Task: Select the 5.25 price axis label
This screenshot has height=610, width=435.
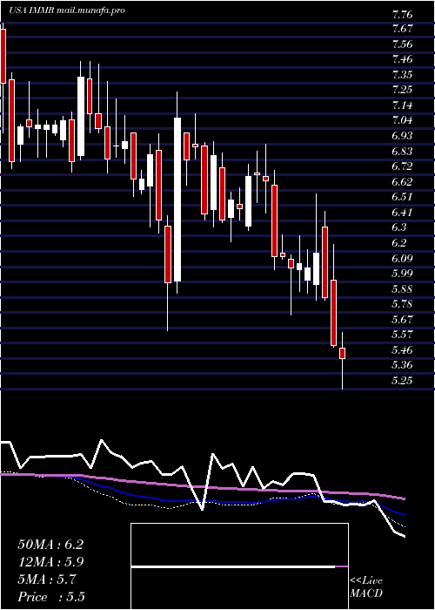Action: 402,381
